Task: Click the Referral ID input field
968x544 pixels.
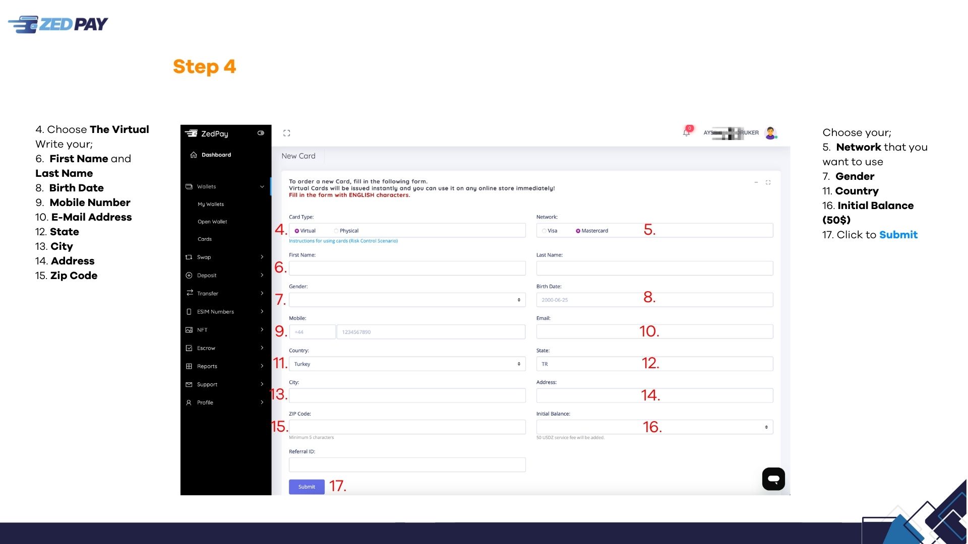Action: [407, 464]
